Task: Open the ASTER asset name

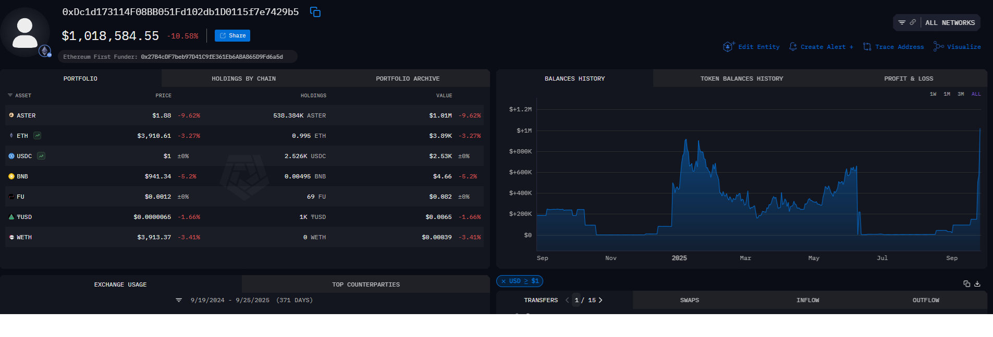Action: [x=26, y=115]
